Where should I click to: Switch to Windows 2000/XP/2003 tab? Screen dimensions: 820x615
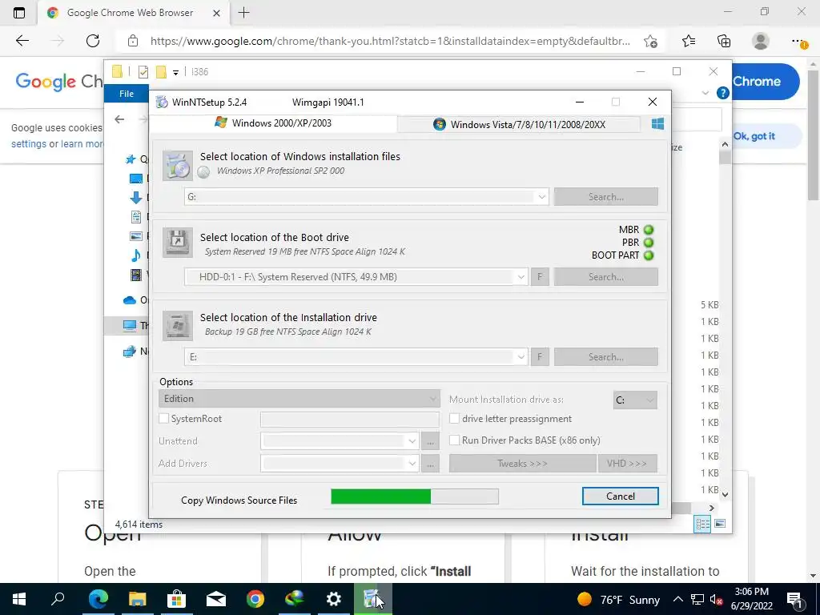[273, 123]
